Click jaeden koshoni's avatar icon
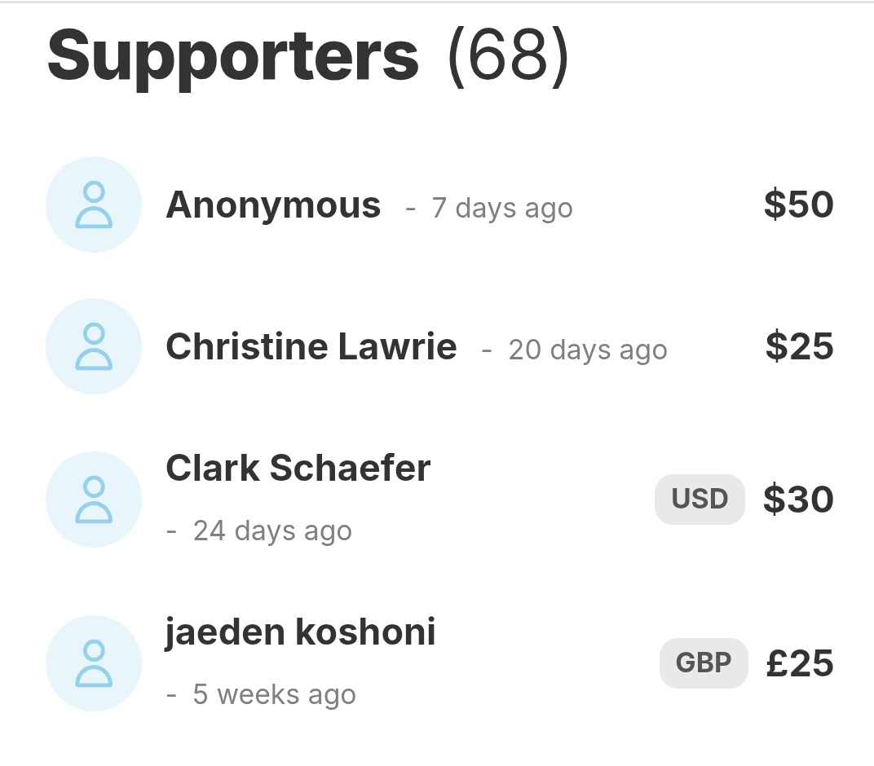This screenshot has height=766, width=874. pyautogui.click(x=94, y=663)
